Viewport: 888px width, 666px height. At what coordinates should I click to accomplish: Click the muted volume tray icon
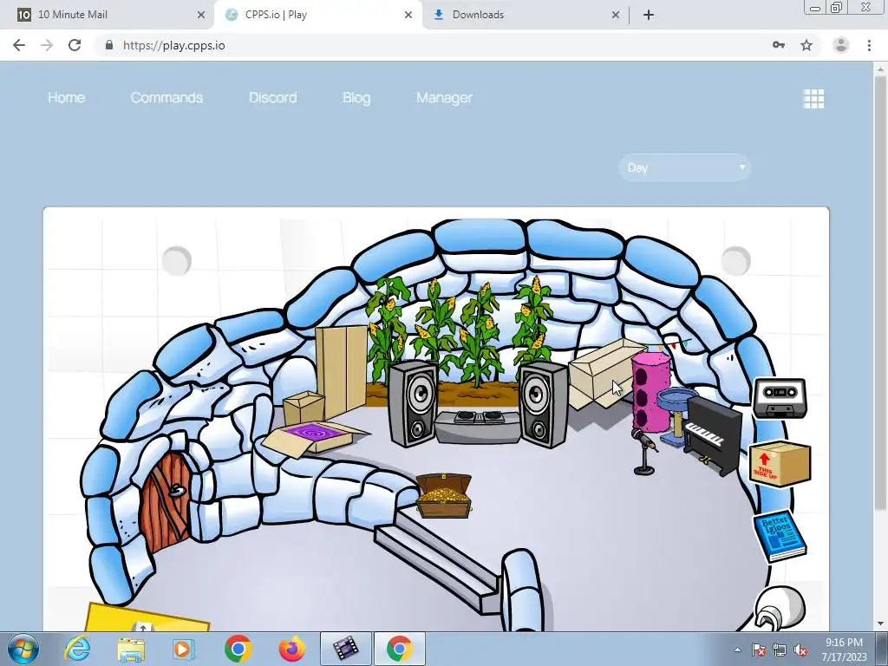pos(800,650)
